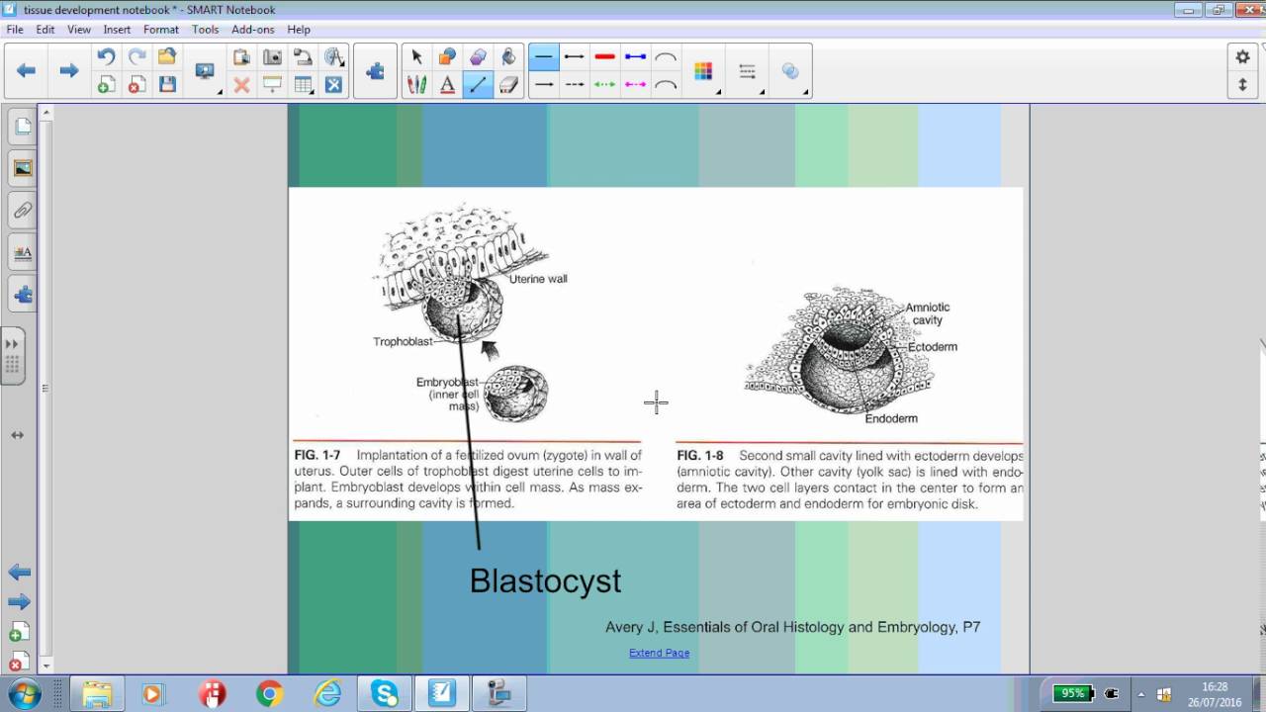
Task: Choose the Select arrow pointer tool
Action: coord(416,57)
